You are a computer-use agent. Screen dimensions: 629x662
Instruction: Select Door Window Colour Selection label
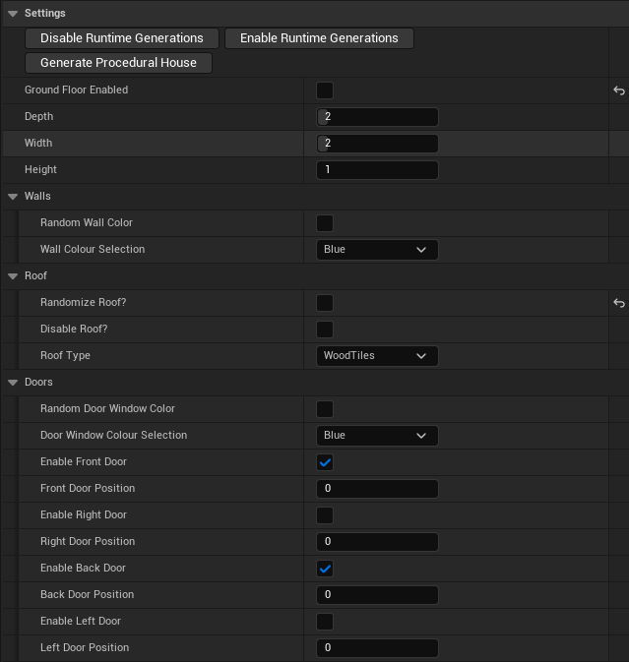pos(113,436)
